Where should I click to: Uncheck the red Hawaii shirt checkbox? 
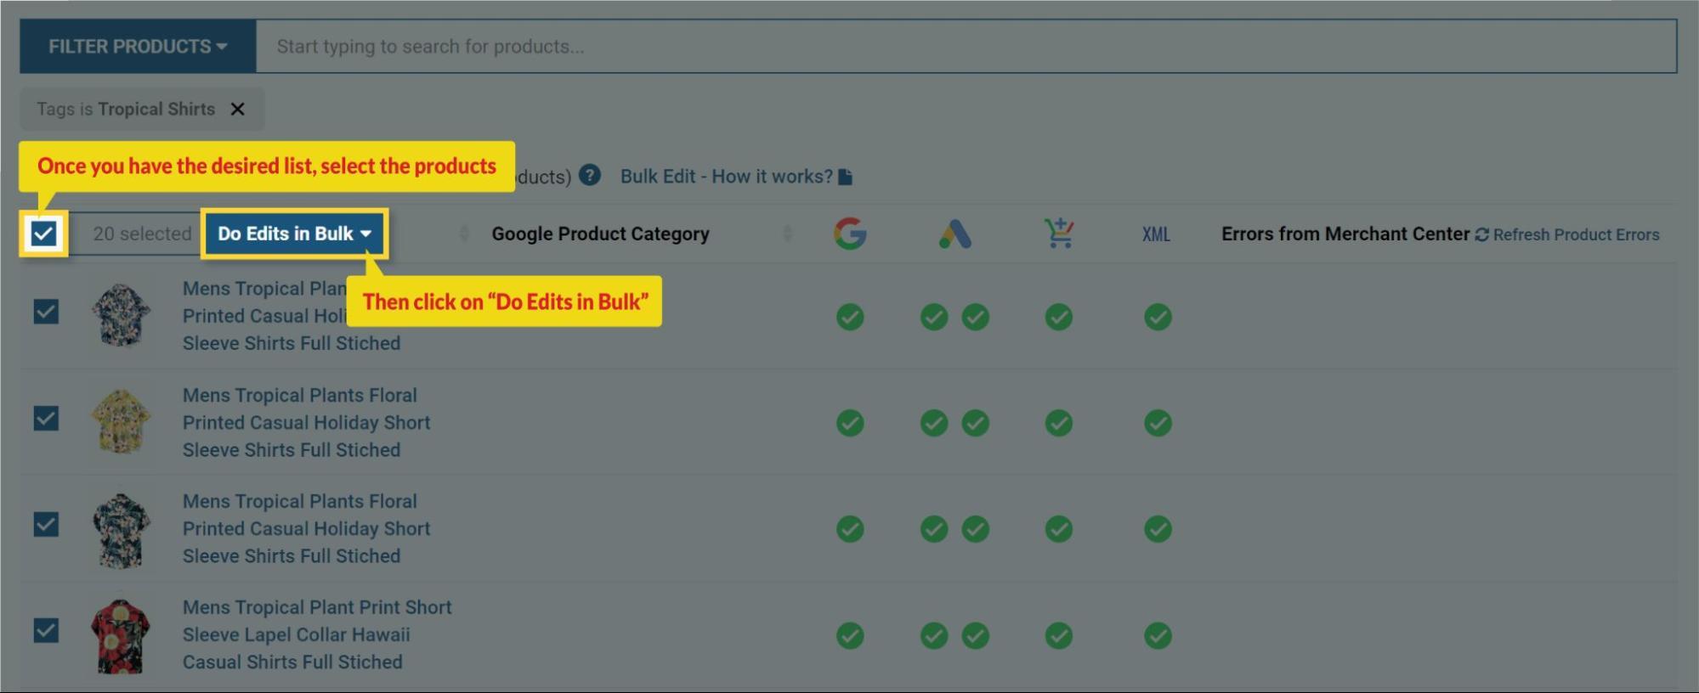pyautogui.click(x=46, y=631)
